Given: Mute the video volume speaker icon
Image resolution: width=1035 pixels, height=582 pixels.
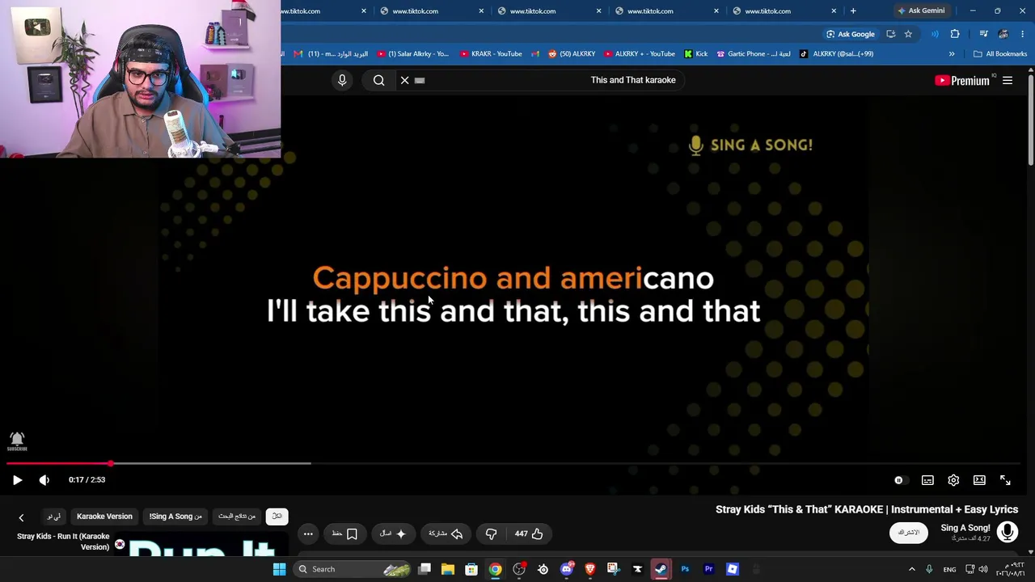Looking at the screenshot, I should pos(44,480).
